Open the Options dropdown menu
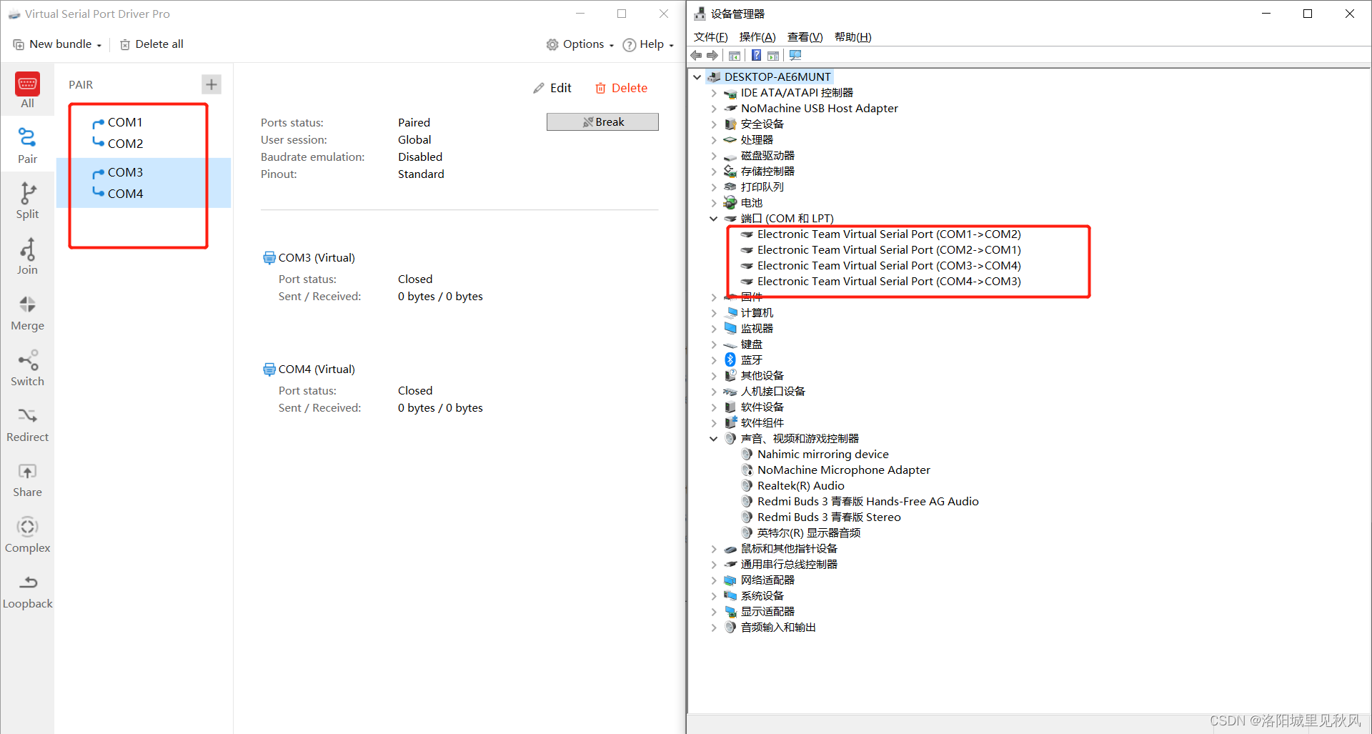The image size is (1372, 734). pos(580,44)
